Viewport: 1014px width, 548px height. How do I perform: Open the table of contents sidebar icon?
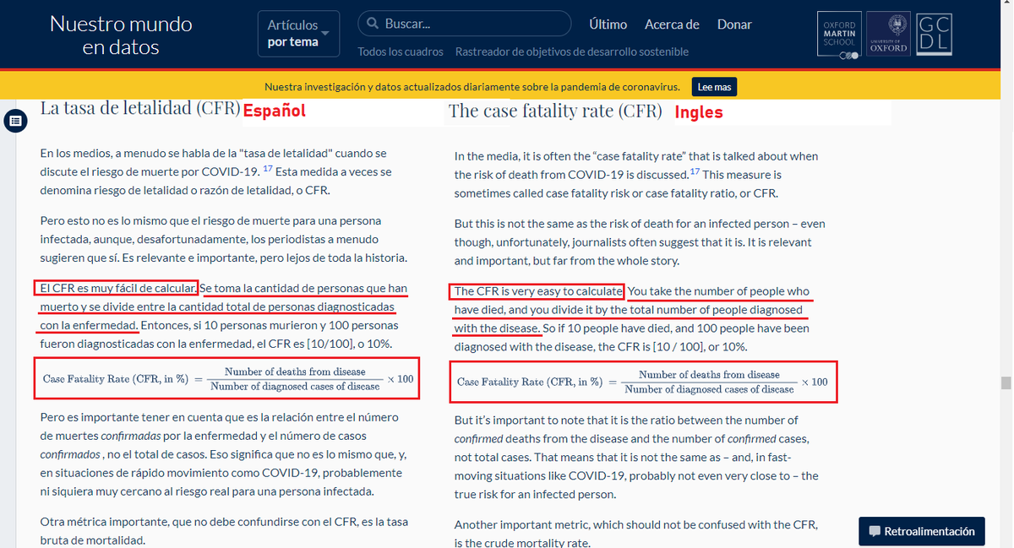pos(14,122)
